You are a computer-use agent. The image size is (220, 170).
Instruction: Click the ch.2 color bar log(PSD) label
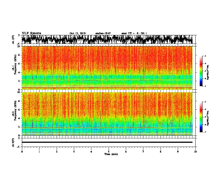(208, 118)
